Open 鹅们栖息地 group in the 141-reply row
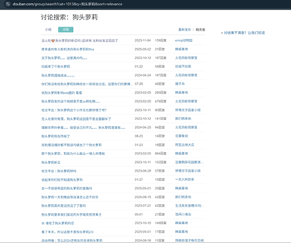The width and height of the screenshot is (291, 243). pyautogui.click(x=183, y=119)
